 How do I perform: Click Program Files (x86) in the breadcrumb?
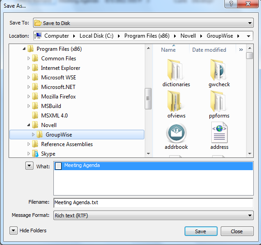click(x=147, y=36)
